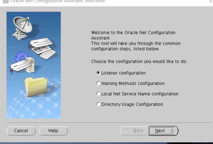
Task: Click the 'Choose the configuration you would like to do:' text
Action: (x=139, y=61)
